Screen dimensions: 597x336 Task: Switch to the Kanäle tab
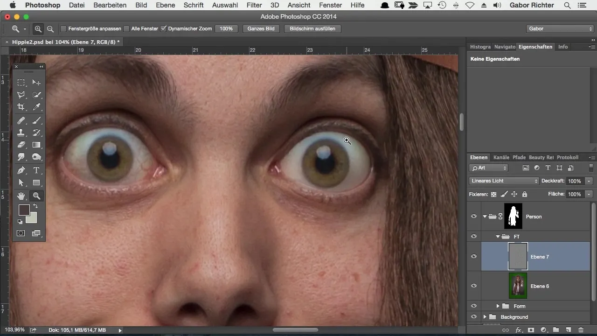click(x=501, y=158)
